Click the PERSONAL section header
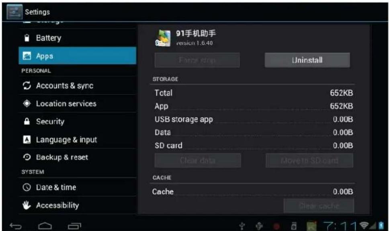This screenshot has width=389, height=231. pos(36,71)
